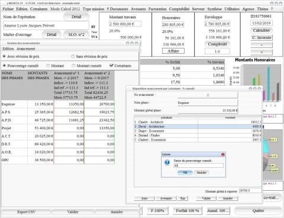Image resolution: width=284 pixels, height=218 pixels.
Task: Click the Export CSV button
Action: pos(26,212)
